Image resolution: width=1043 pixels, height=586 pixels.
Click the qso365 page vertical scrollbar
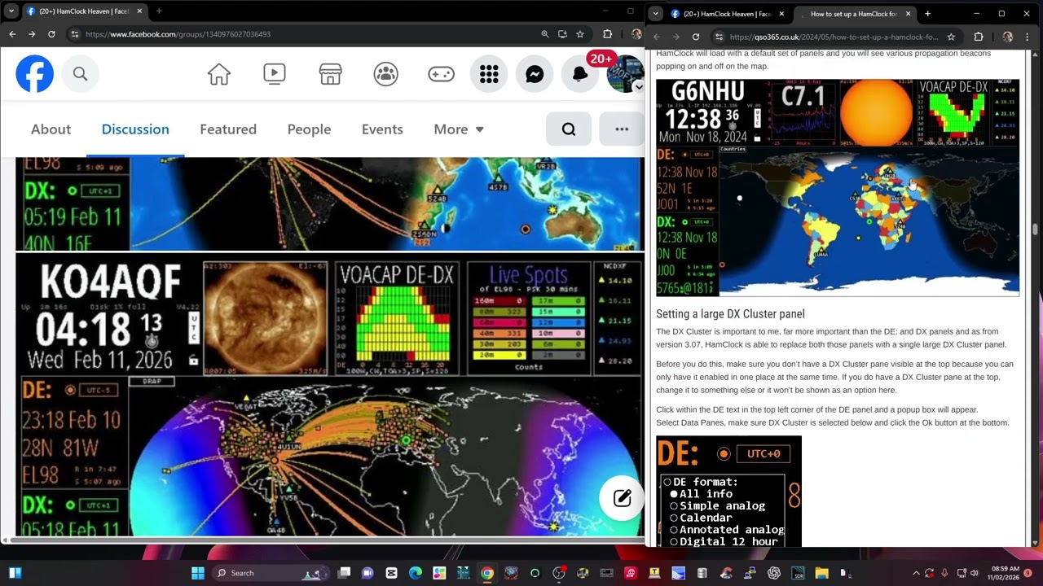(x=1036, y=230)
